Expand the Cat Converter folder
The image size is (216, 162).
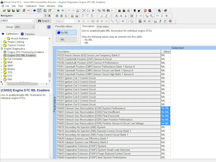(x=2, y=59)
